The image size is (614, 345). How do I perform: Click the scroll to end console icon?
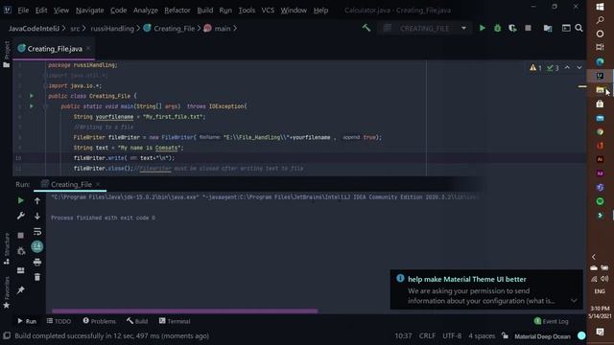pos(37,246)
